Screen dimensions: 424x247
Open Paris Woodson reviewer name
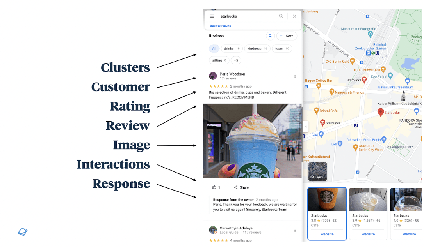coord(232,74)
